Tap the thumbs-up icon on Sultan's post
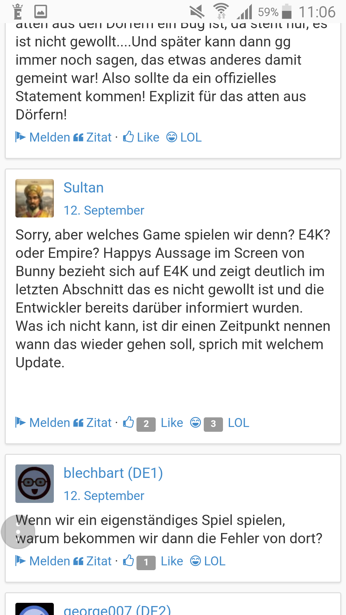Image resolution: width=346 pixels, height=615 pixels. pos(128,422)
